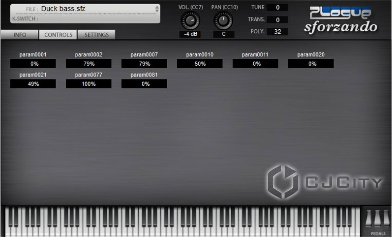Viewport: 392px width, 237px height.
Task: Click the param0021 slider at 49%
Action: (x=34, y=84)
